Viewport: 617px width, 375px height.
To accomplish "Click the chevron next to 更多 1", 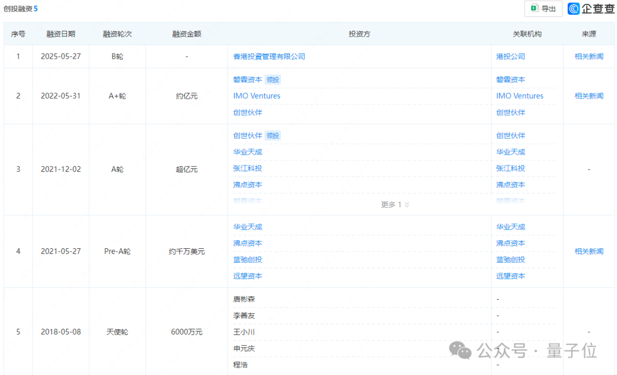I will [407, 204].
